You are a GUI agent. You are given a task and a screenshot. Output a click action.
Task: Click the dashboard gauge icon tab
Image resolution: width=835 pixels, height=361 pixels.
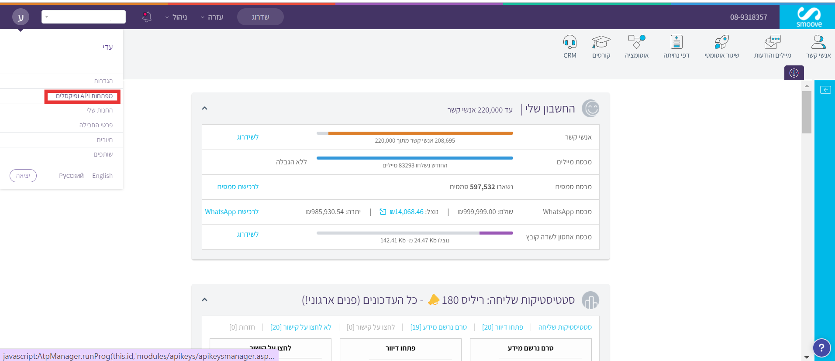[x=794, y=73]
